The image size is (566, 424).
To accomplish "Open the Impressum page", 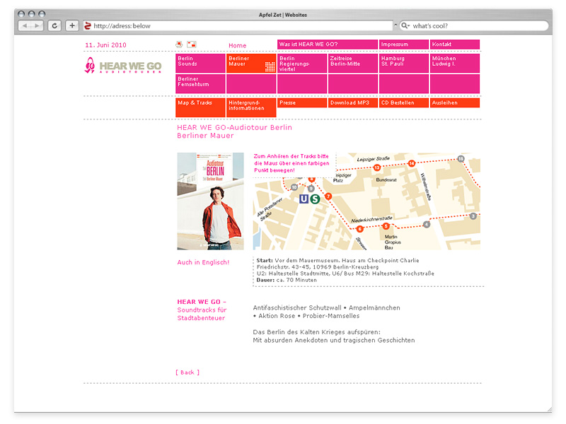I will (404, 45).
